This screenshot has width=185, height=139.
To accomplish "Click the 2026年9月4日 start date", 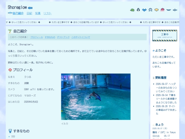I will point(31,102).
